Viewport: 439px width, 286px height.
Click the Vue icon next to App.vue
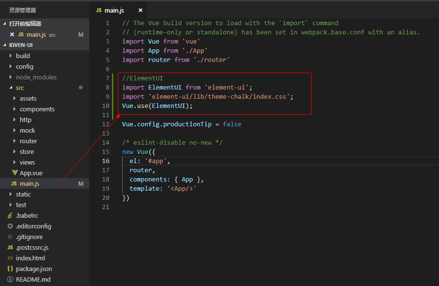(15, 173)
